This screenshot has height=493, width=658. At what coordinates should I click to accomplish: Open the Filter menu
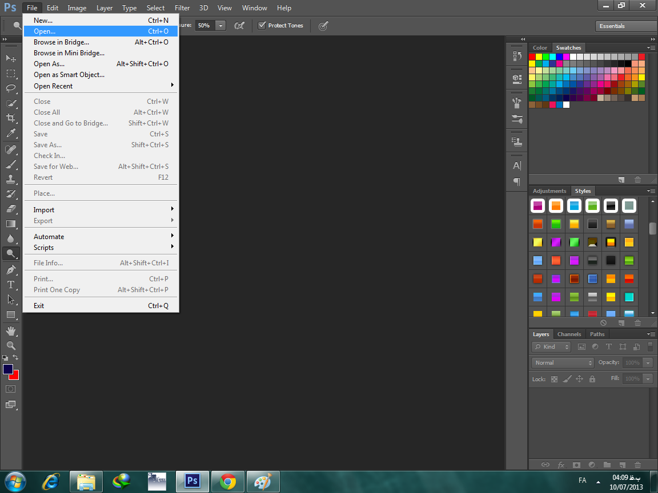coord(182,8)
